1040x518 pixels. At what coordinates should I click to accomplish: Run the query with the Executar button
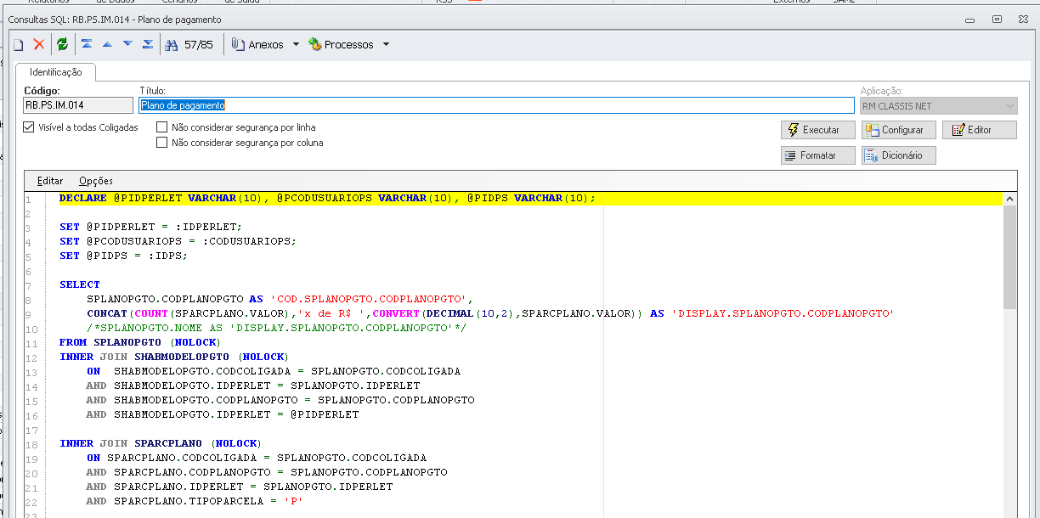[818, 130]
